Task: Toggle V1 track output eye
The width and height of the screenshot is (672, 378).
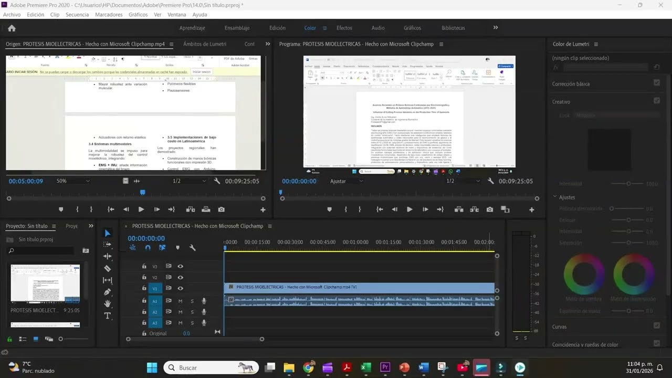Action: click(180, 288)
